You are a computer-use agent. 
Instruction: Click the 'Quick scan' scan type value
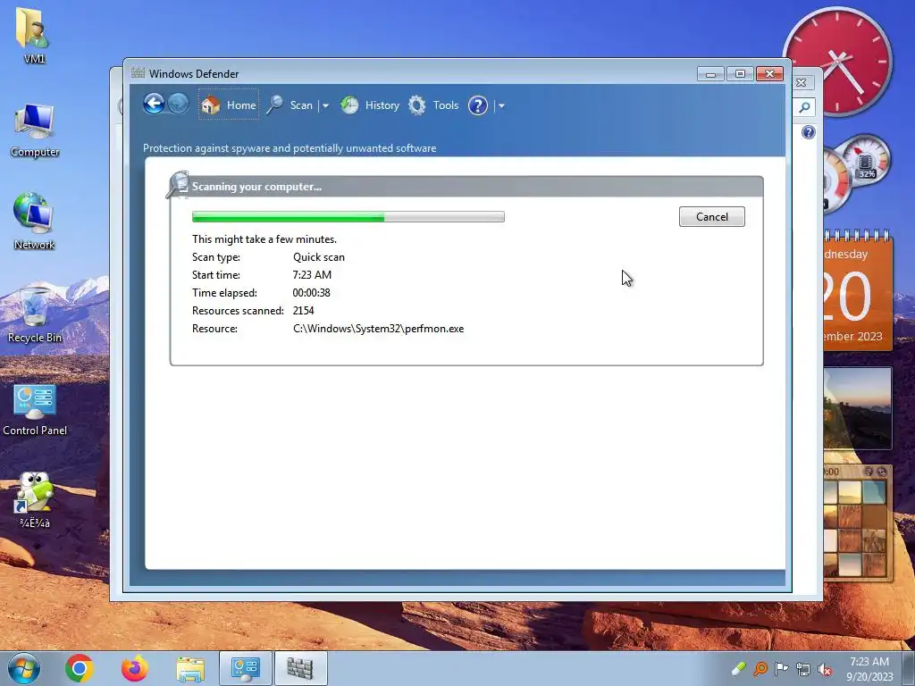[x=319, y=257]
